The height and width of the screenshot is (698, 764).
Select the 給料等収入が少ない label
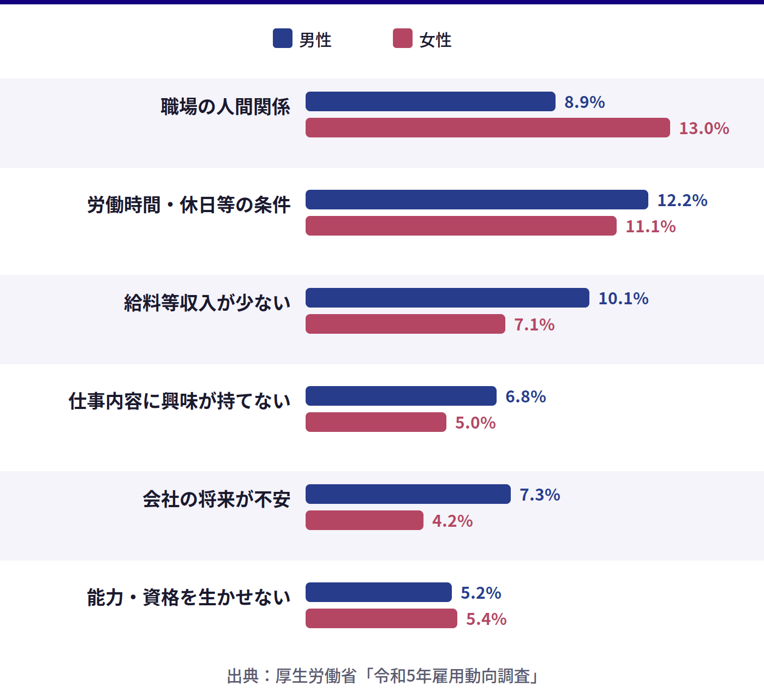207,303
